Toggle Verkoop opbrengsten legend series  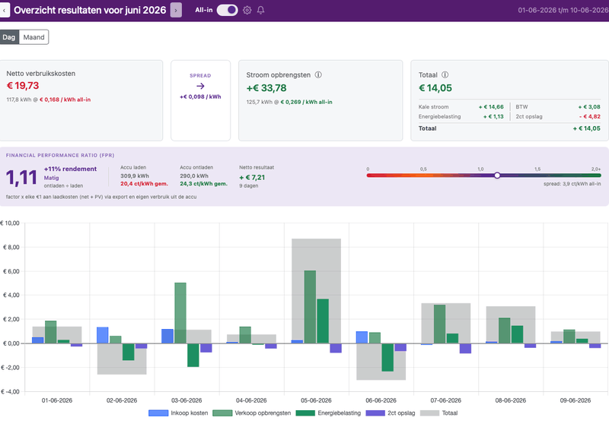click(252, 413)
